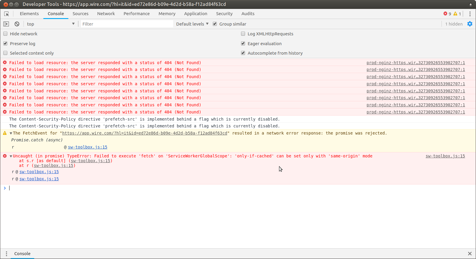Open sw-toolbox.js:15 link under Promise.catch
Image resolution: width=476 pixels, height=259 pixels.
(87, 147)
